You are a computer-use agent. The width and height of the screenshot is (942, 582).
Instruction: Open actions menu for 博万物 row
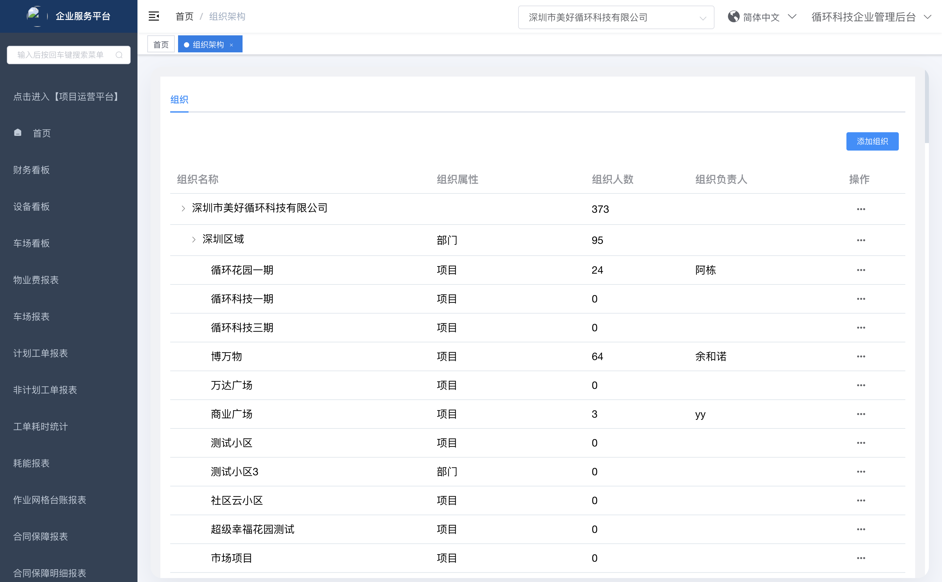click(860, 356)
